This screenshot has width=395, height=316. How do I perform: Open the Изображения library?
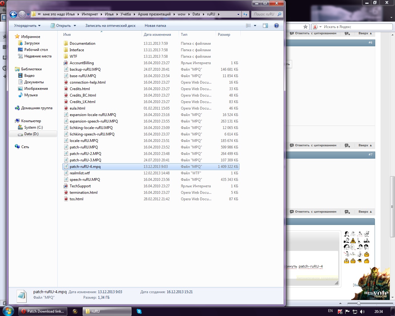(x=36, y=89)
